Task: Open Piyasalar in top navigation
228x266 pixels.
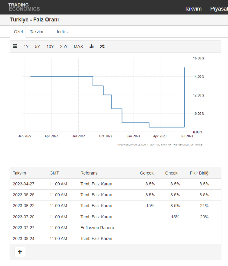Action: click(219, 9)
